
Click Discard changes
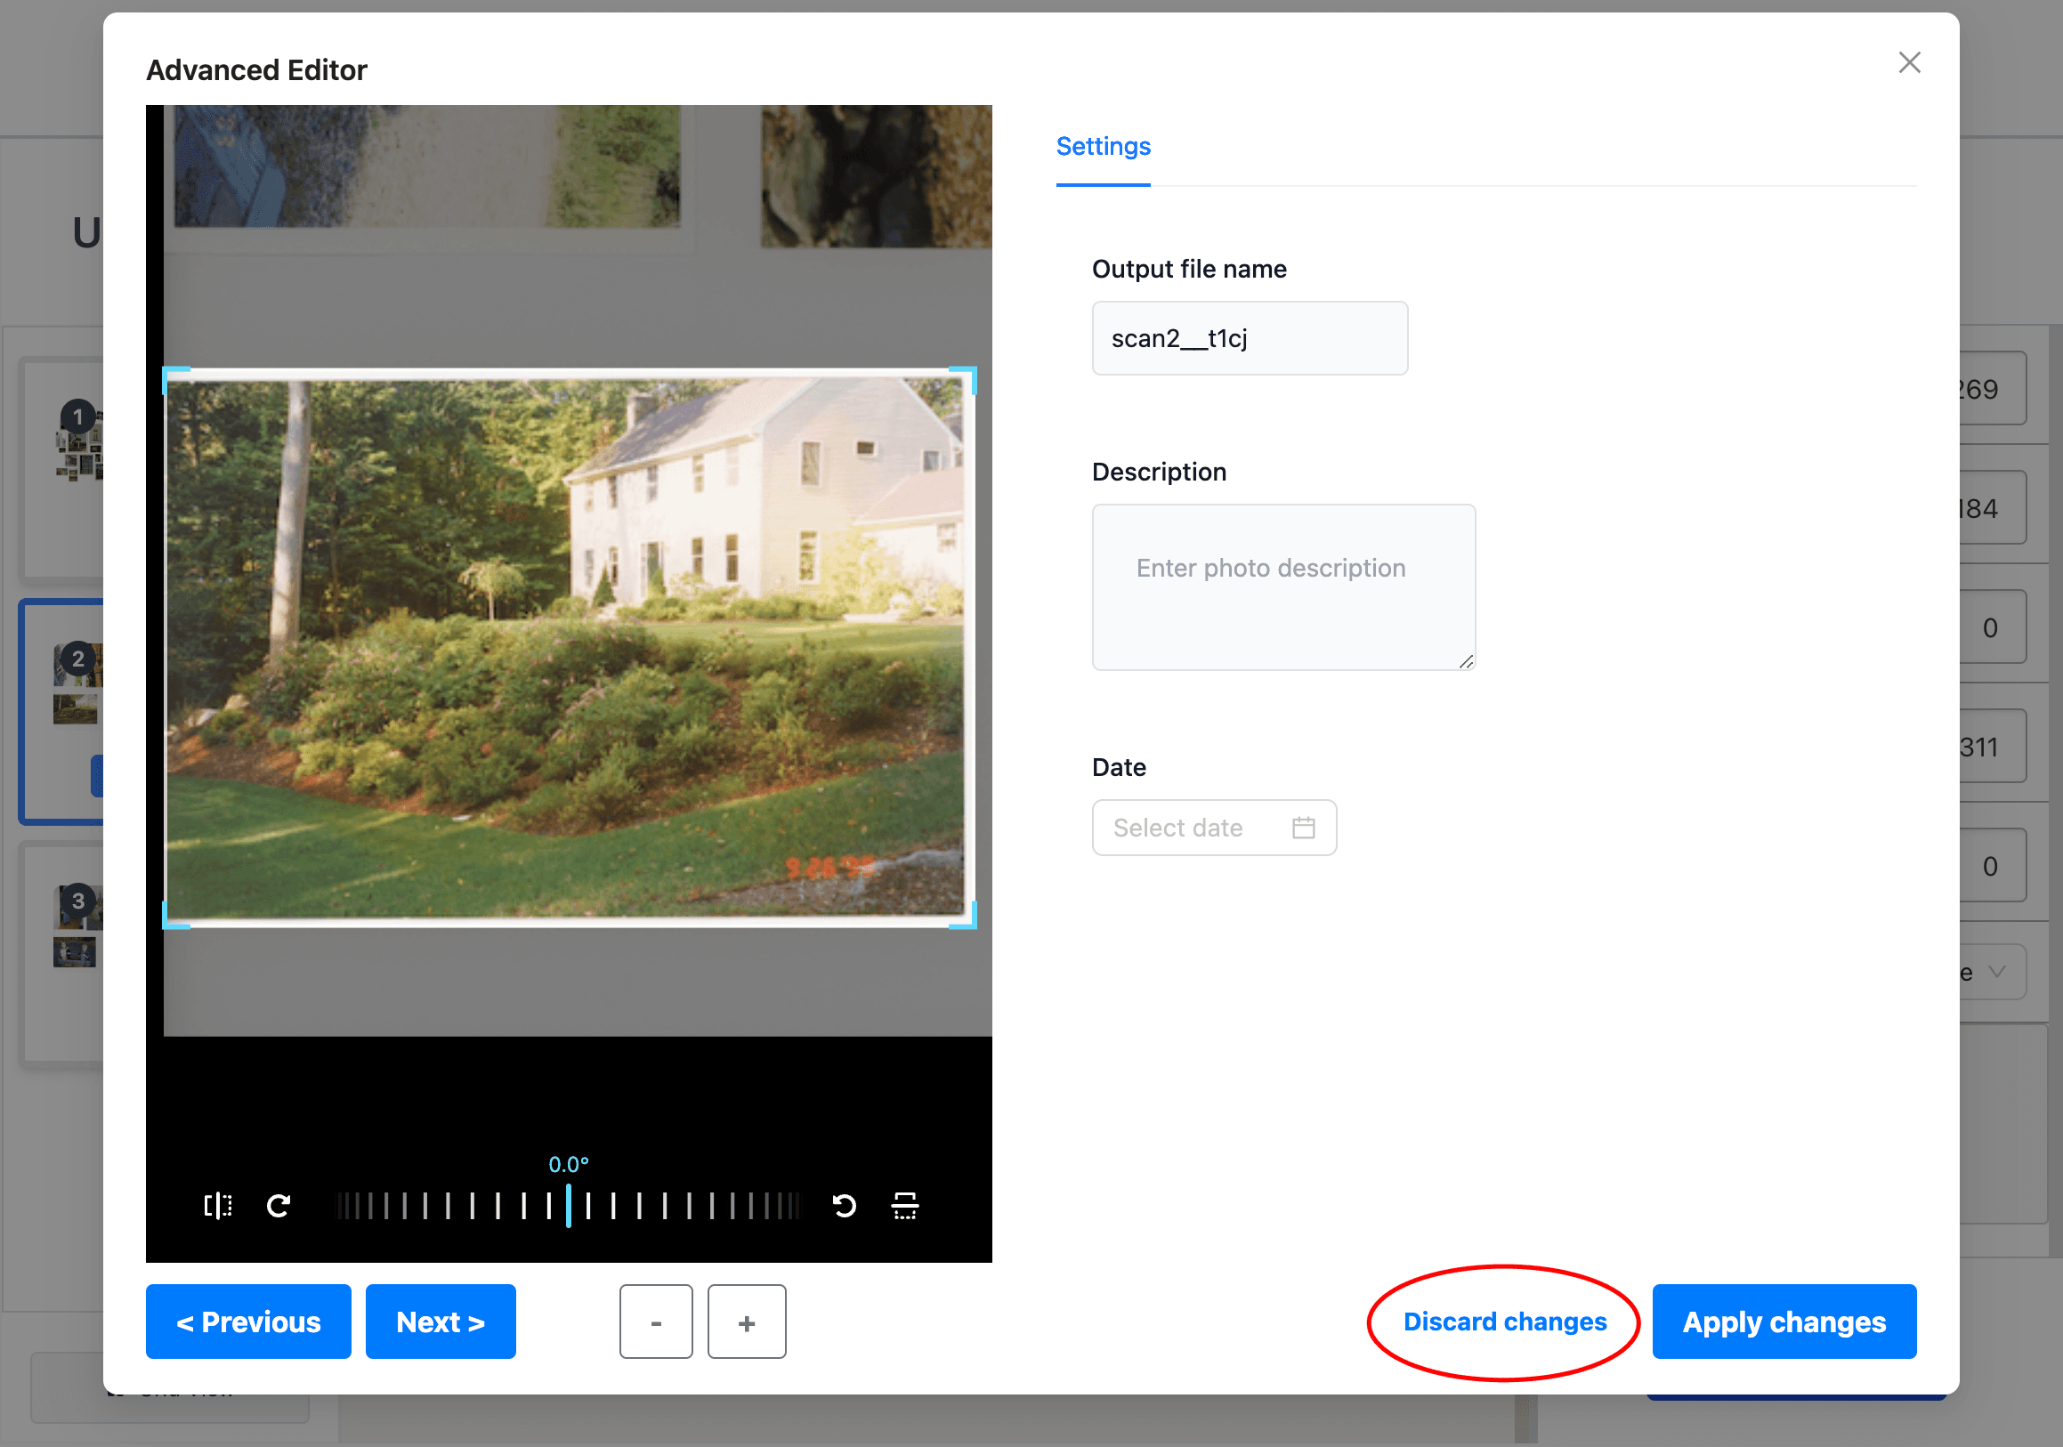[x=1504, y=1322]
